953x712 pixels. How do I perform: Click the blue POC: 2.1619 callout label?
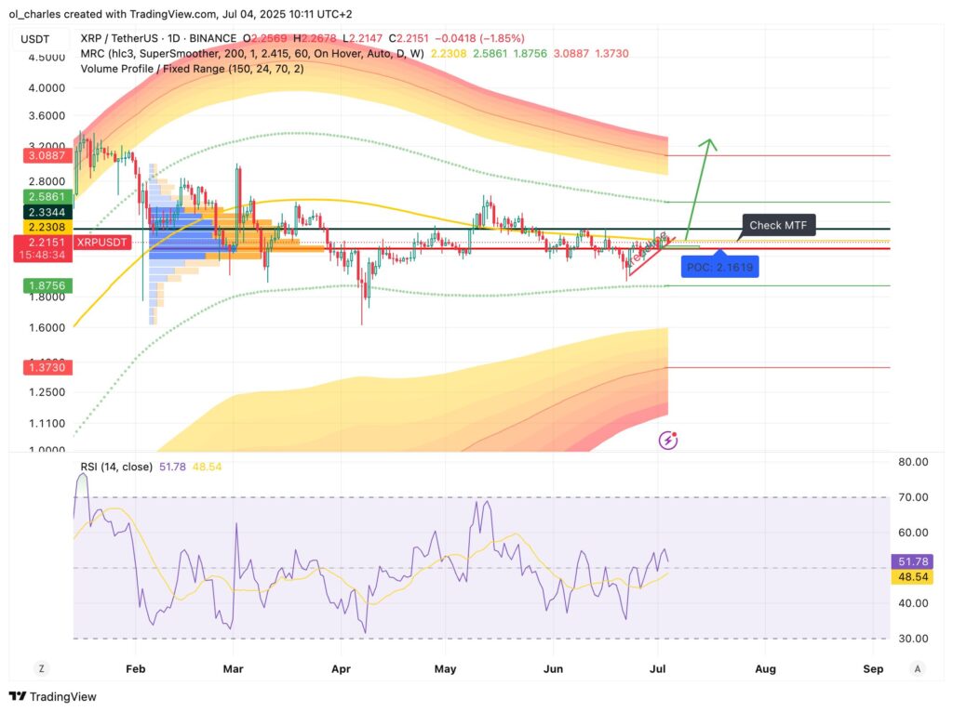point(719,267)
